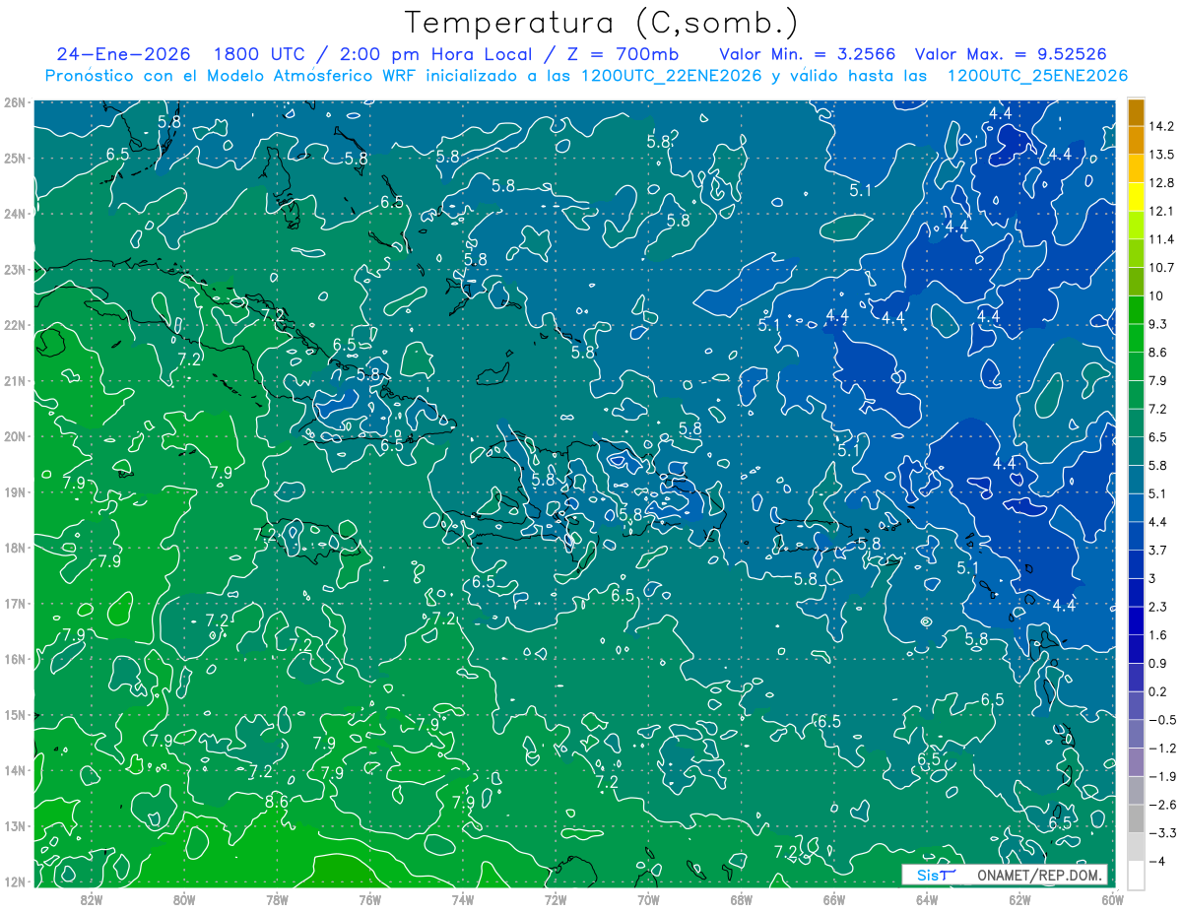This screenshot has width=1182, height=913.
Task: Click the '-1.2' color scale label
Action: pyautogui.click(x=1163, y=749)
